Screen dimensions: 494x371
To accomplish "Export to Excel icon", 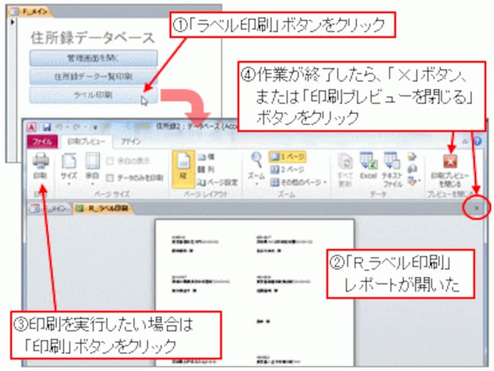I will coord(368,166).
